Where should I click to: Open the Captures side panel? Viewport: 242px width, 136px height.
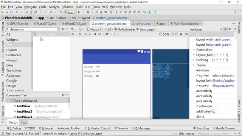pos(3,69)
